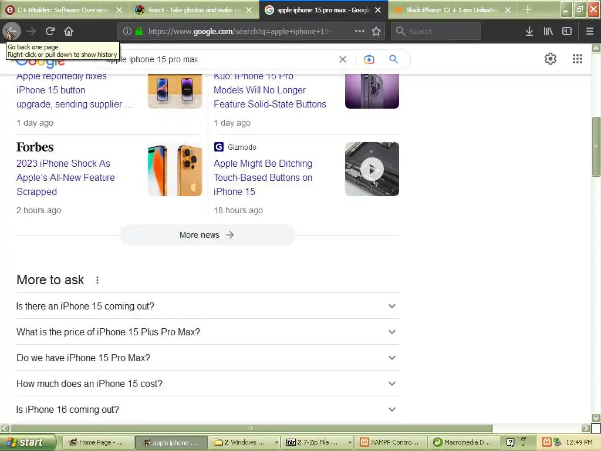Click the purple iPhone thumbnail

pyautogui.click(x=372, y=91)
